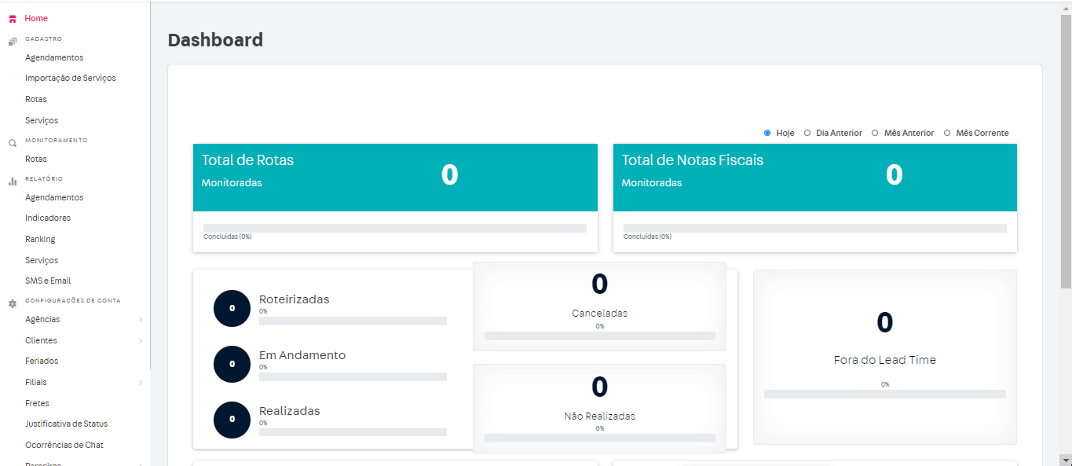Select the Mês Corrente radio button

(x=947, y=132)
